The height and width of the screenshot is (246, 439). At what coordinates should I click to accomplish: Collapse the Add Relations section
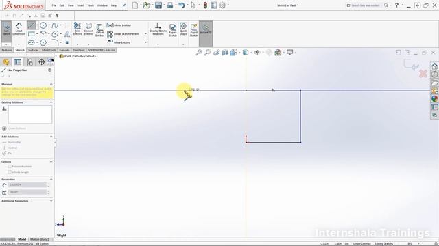coord(51,137)
